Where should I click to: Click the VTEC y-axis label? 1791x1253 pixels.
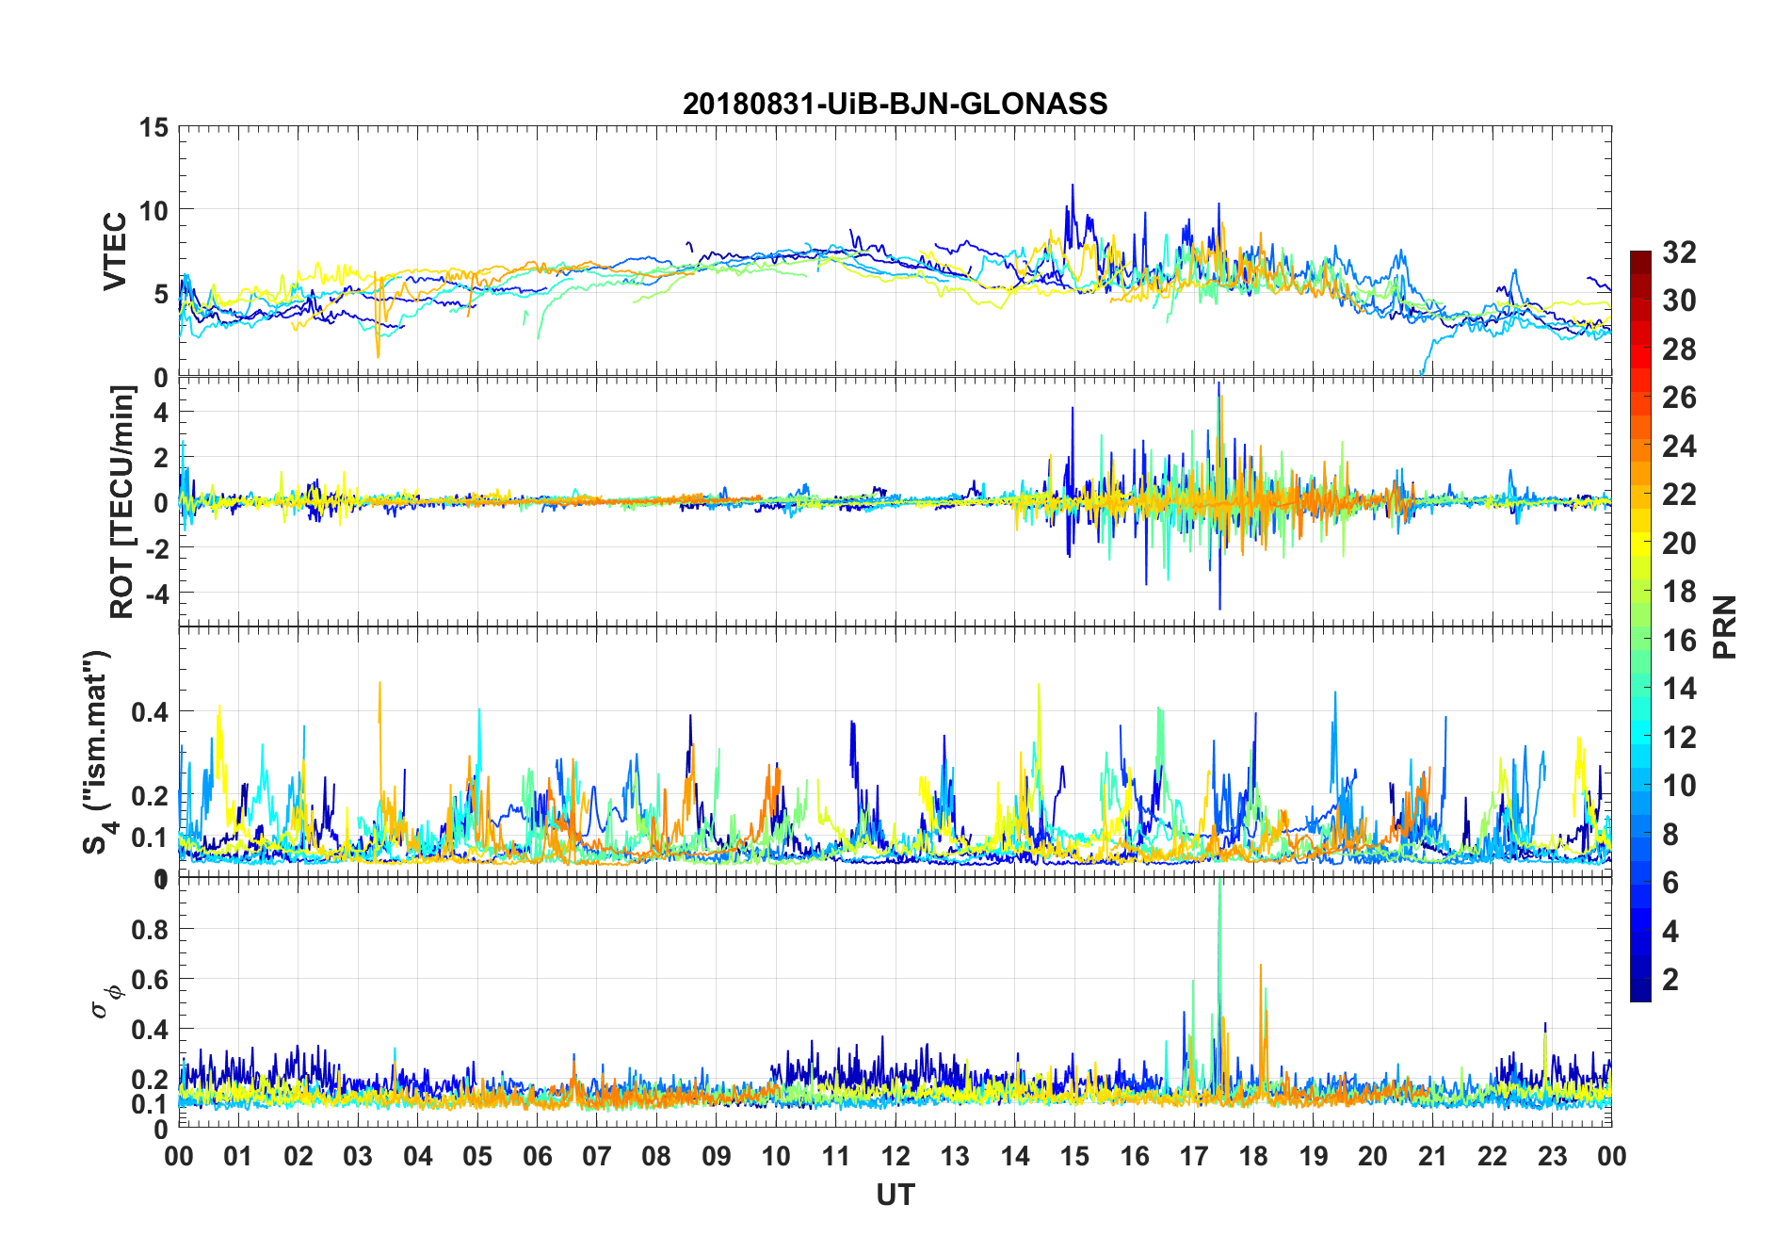pyautogui.click(x=114, y=251)
